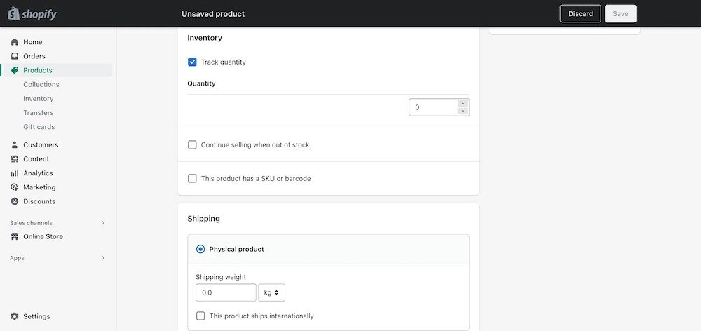Go to Gift cards in sidebar

39,127
